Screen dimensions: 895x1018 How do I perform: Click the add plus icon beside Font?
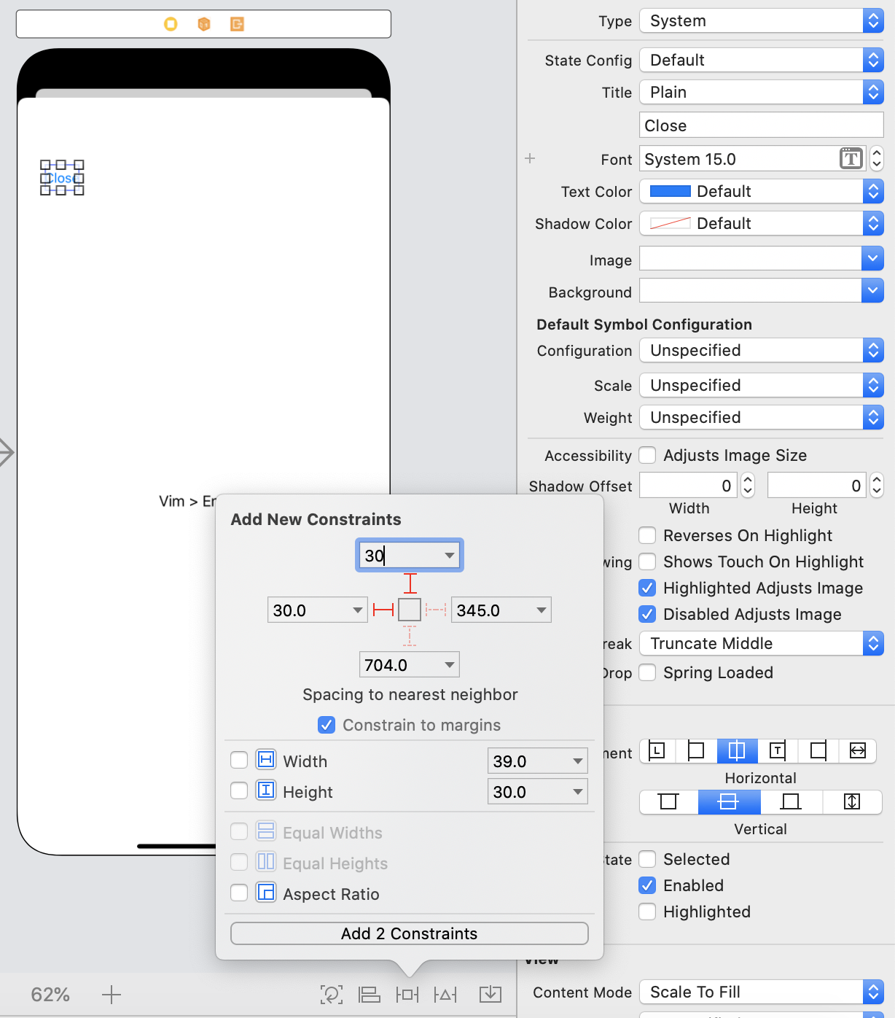pyautogui.click(x=530, y=158)
